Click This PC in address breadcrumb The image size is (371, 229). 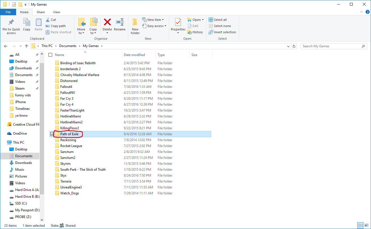(47, 46)
